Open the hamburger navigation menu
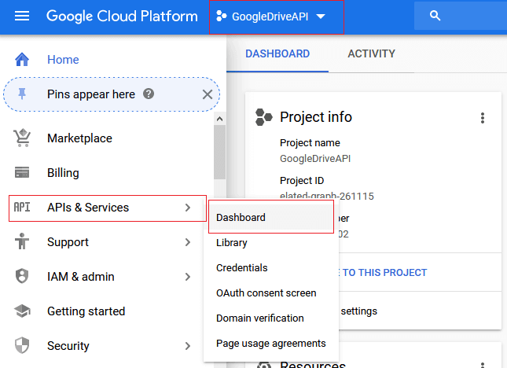The height and width of the screenshot is (368, 507). [22, 17]
